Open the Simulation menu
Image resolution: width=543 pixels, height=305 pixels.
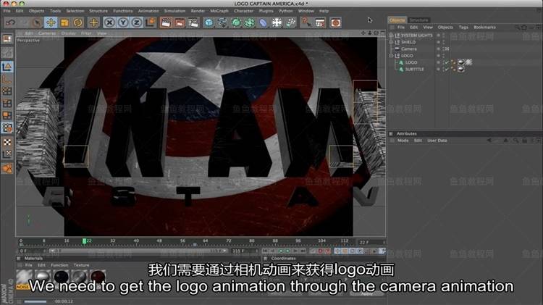(174, 11)
